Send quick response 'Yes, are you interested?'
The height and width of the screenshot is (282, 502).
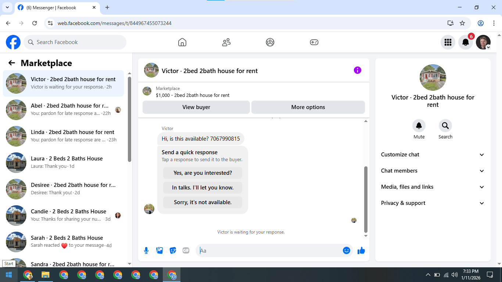[202, 173]
